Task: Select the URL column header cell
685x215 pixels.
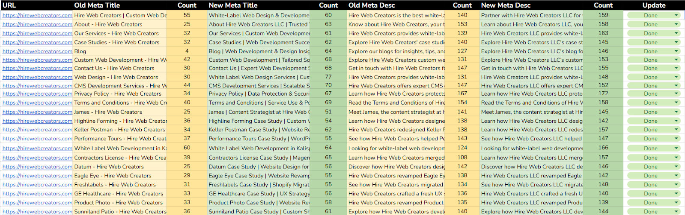Action: coord(9,5)
